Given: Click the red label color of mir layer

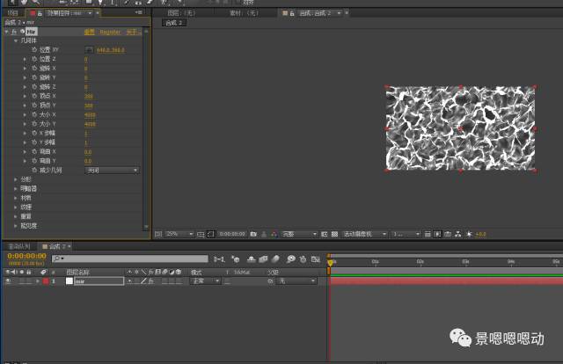Looking at the screenshot, I should 46,281.
